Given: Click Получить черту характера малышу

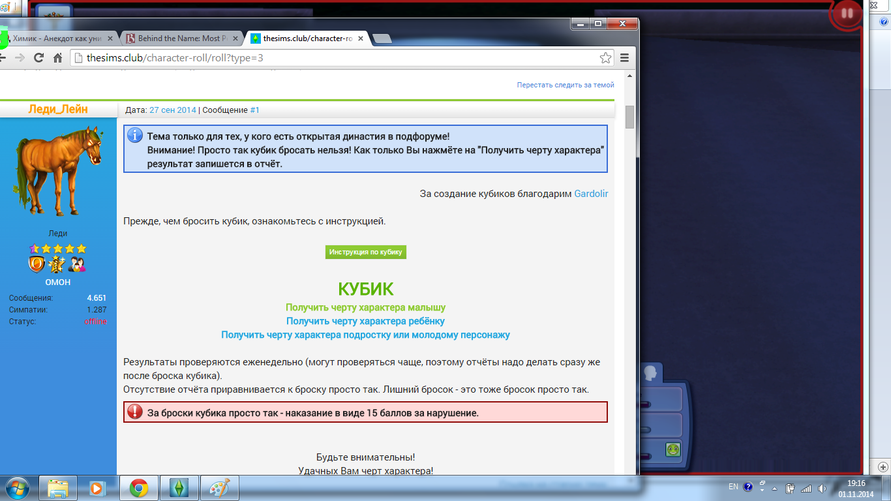Looking at the screenshot, I should pos(365,307).
